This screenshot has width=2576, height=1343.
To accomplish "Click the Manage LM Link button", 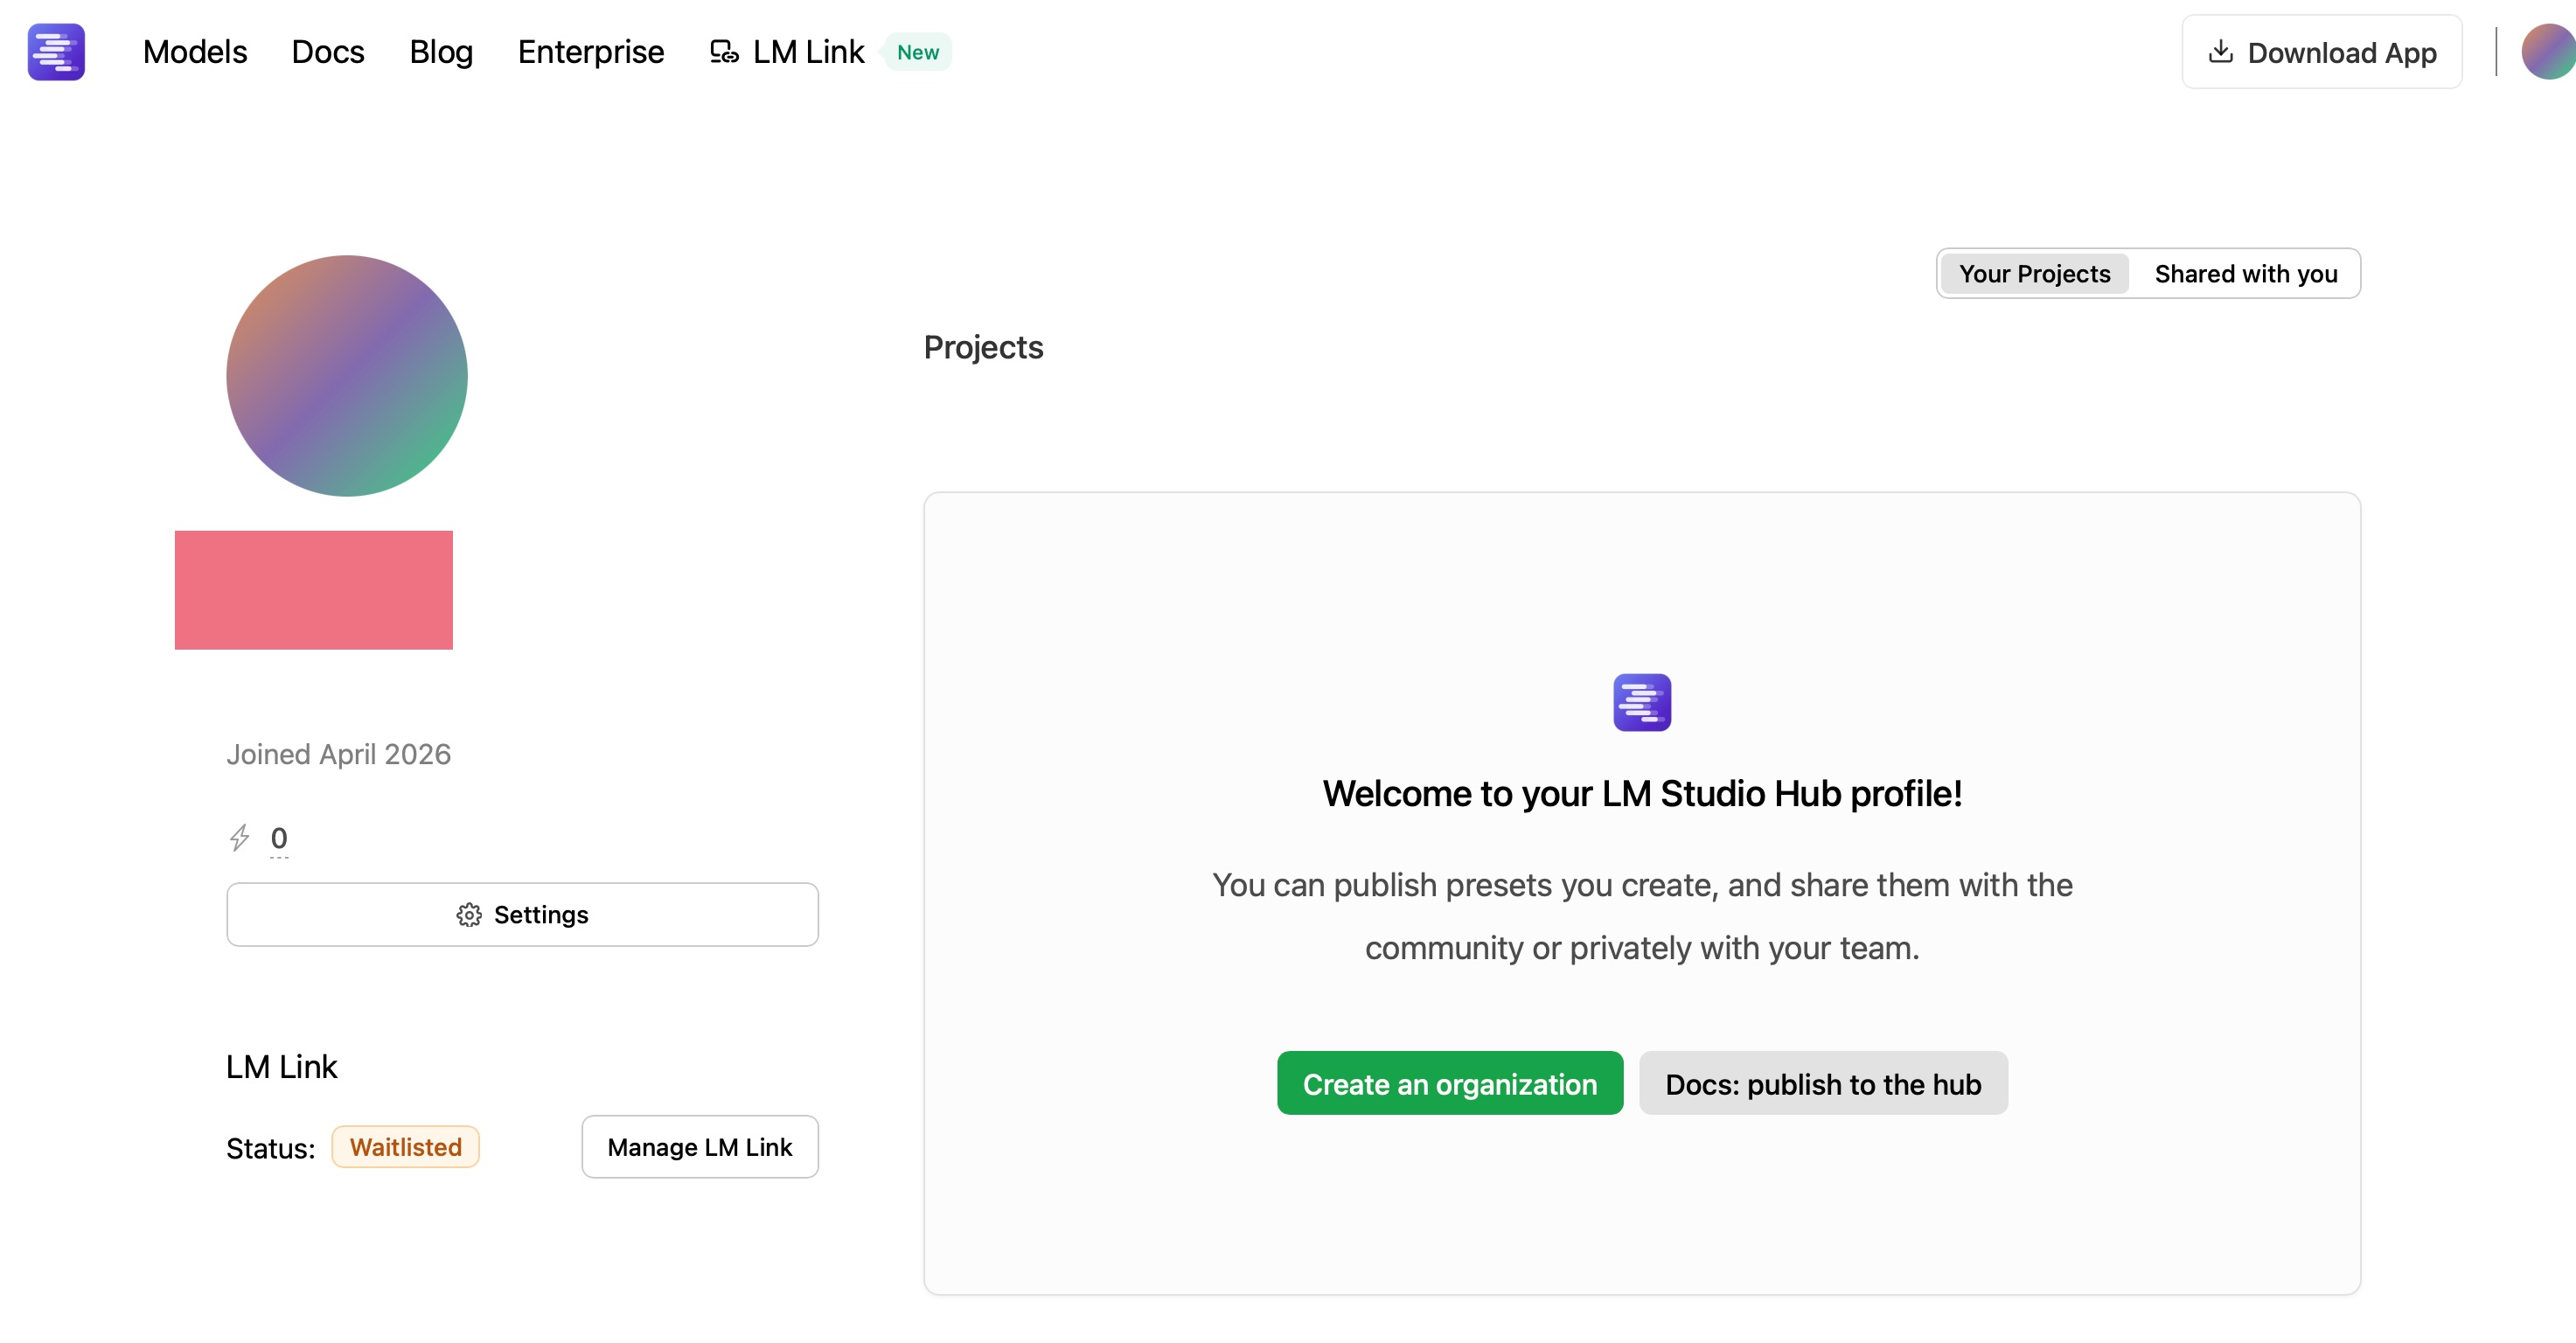I will pyautogui.click(x=699, y=1147).
